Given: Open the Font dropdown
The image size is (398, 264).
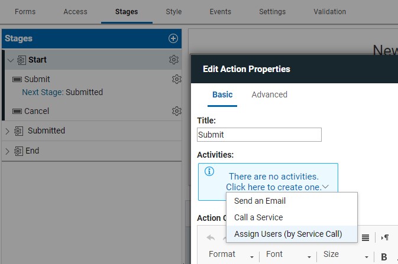Looking at the screenshot, I should (289, 255).
